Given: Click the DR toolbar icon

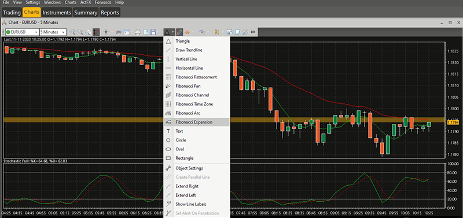Looking at the screenshot, I should pos(253,32).
